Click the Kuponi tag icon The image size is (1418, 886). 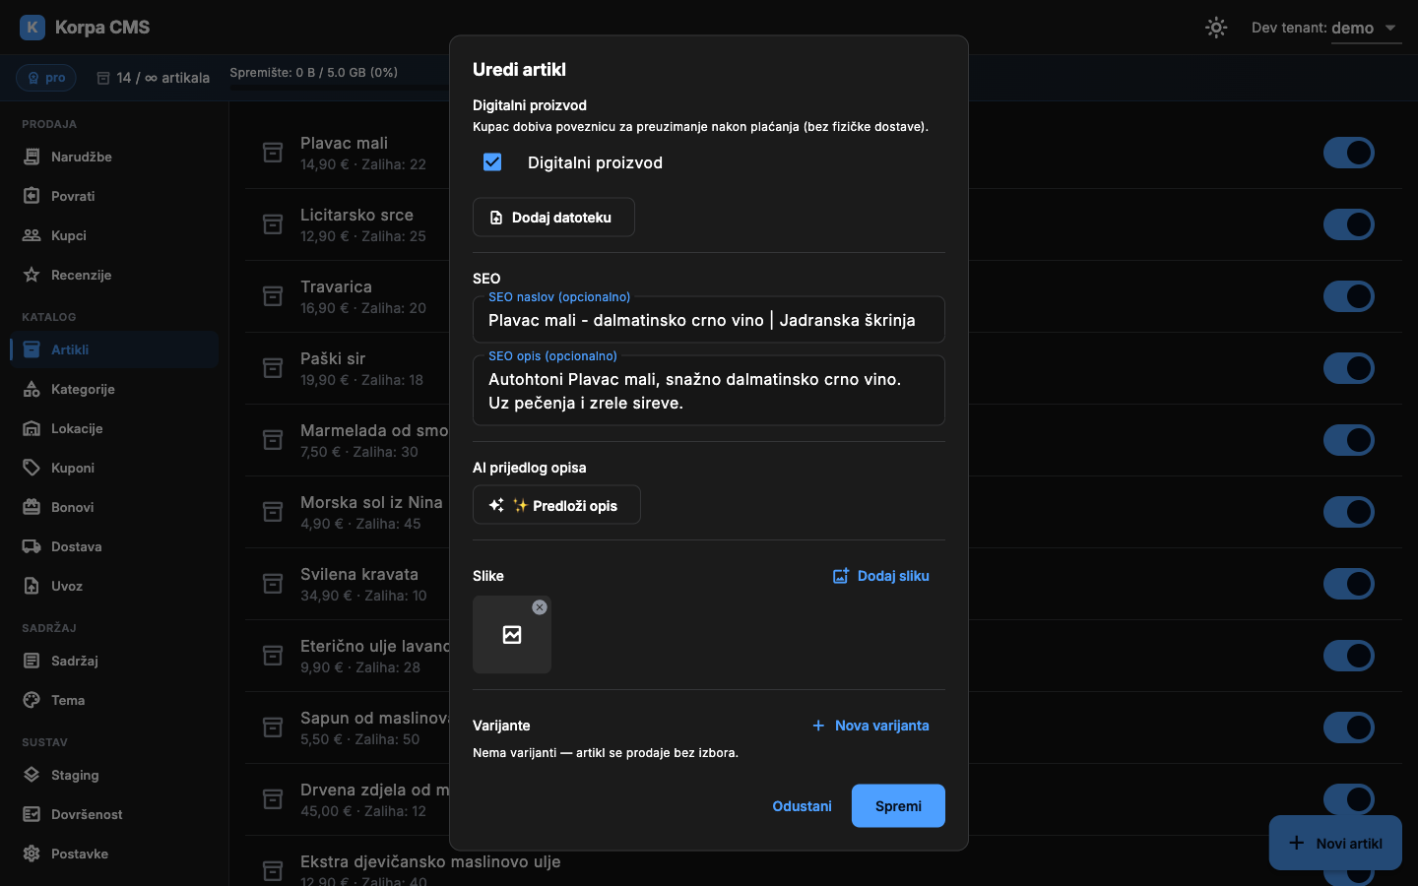32,468
